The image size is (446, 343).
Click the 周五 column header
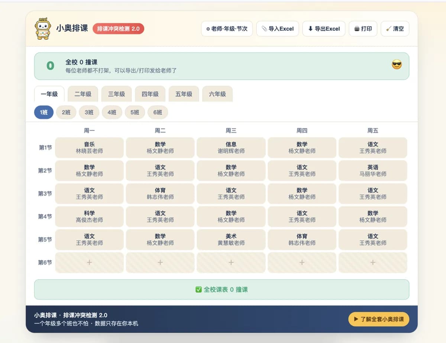coord(373,131)
